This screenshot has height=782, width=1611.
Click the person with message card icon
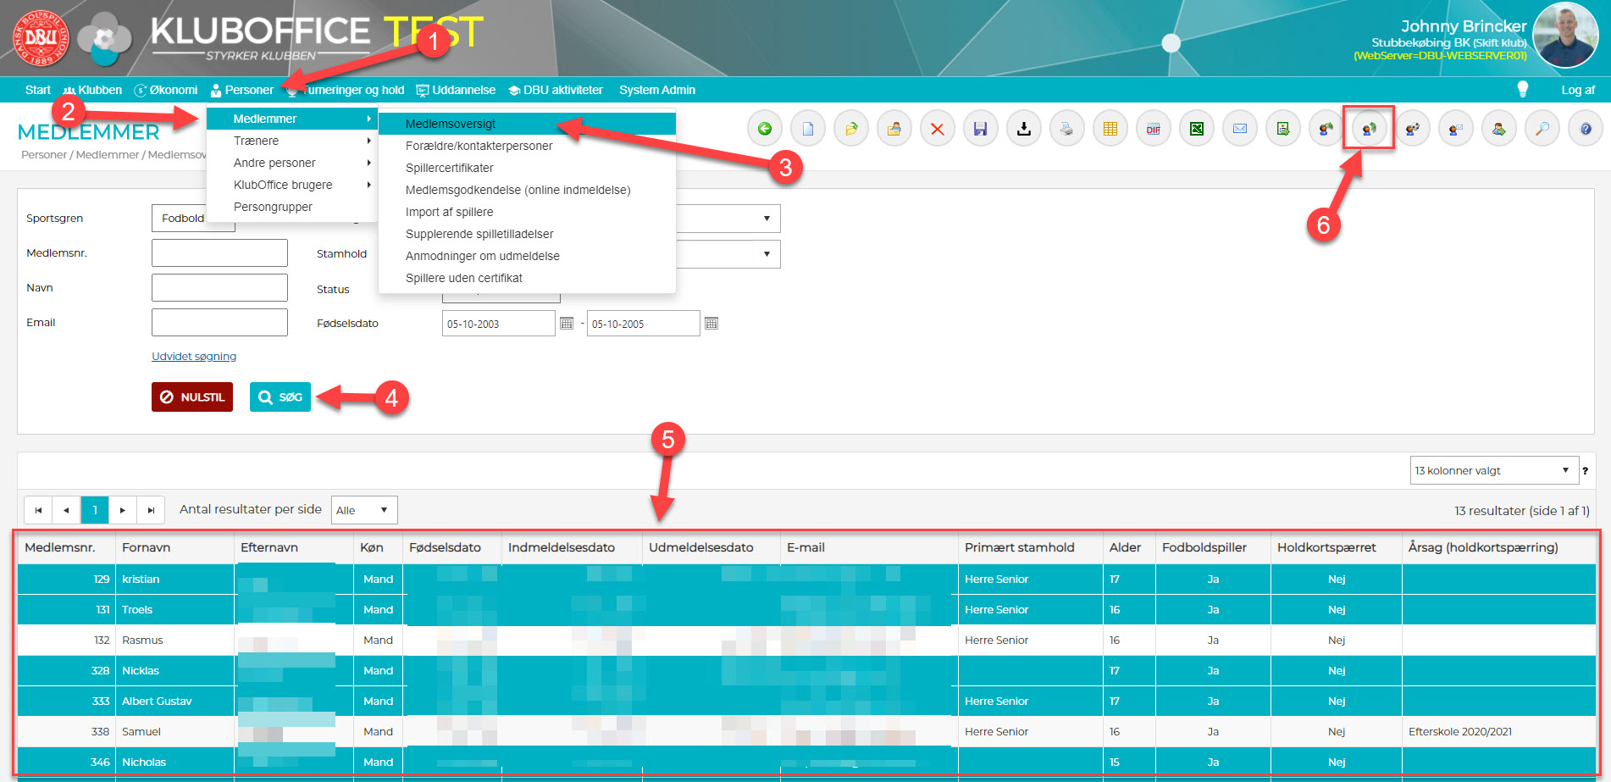coord(1456,129)
